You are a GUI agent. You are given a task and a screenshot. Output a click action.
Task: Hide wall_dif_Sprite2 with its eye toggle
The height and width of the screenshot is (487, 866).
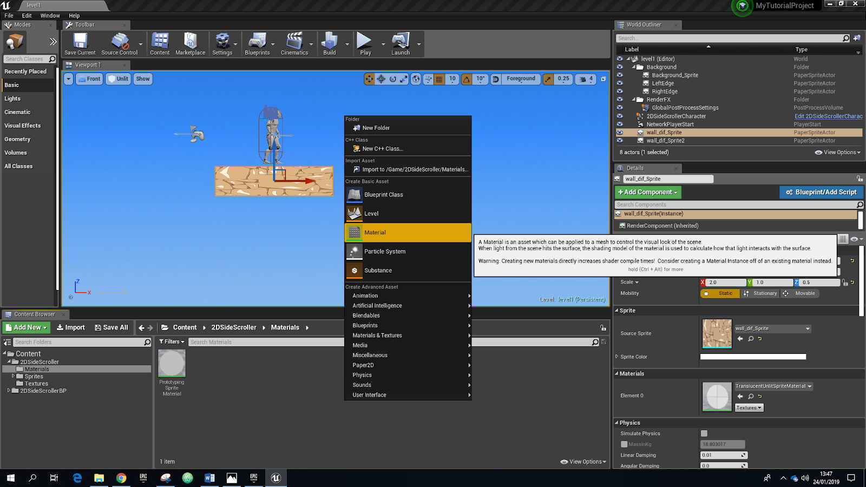coord(620,140)
